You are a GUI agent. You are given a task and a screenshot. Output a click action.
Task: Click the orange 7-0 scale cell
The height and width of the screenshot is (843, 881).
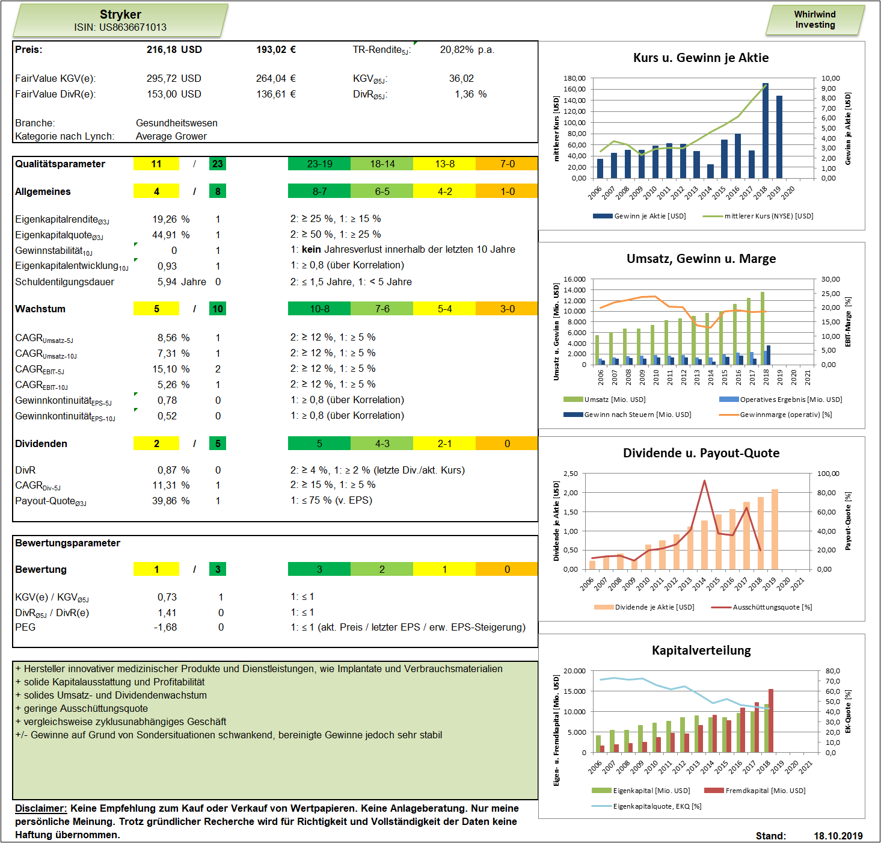[x=507, y=164]
